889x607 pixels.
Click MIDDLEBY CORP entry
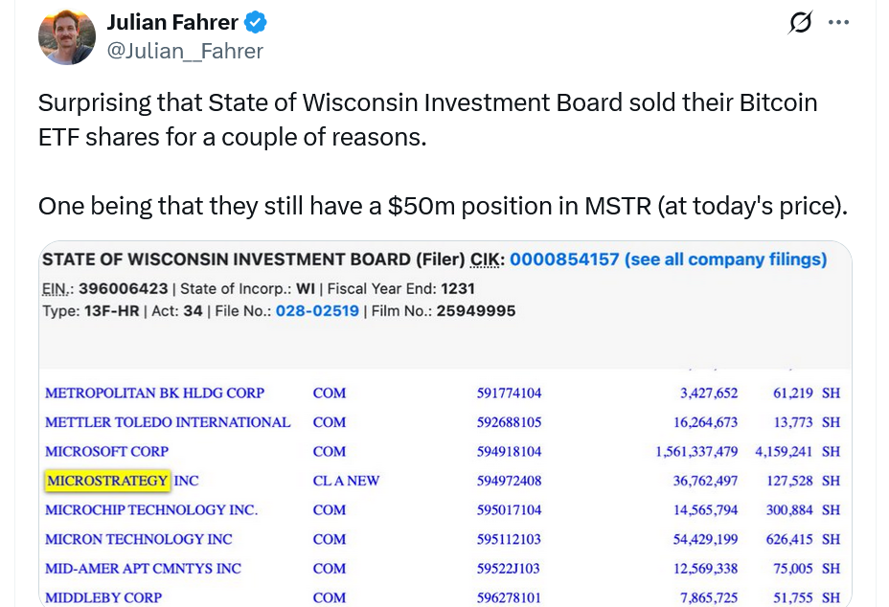103,597
